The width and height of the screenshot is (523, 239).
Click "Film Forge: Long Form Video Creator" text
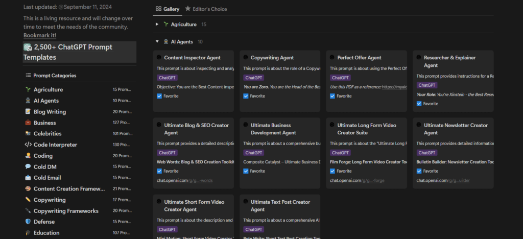368,162
